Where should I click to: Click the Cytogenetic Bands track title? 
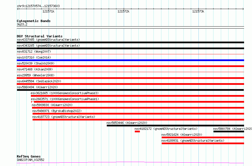coord(34,21)
